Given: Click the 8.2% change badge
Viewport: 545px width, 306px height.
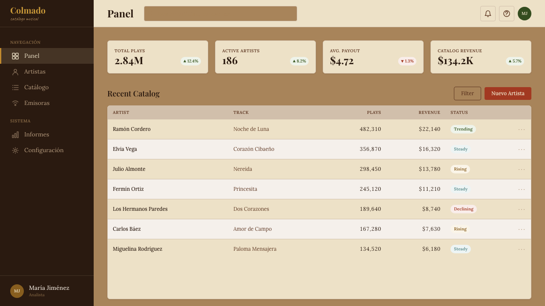Looking at the screenshot, I should click(299, 61).
